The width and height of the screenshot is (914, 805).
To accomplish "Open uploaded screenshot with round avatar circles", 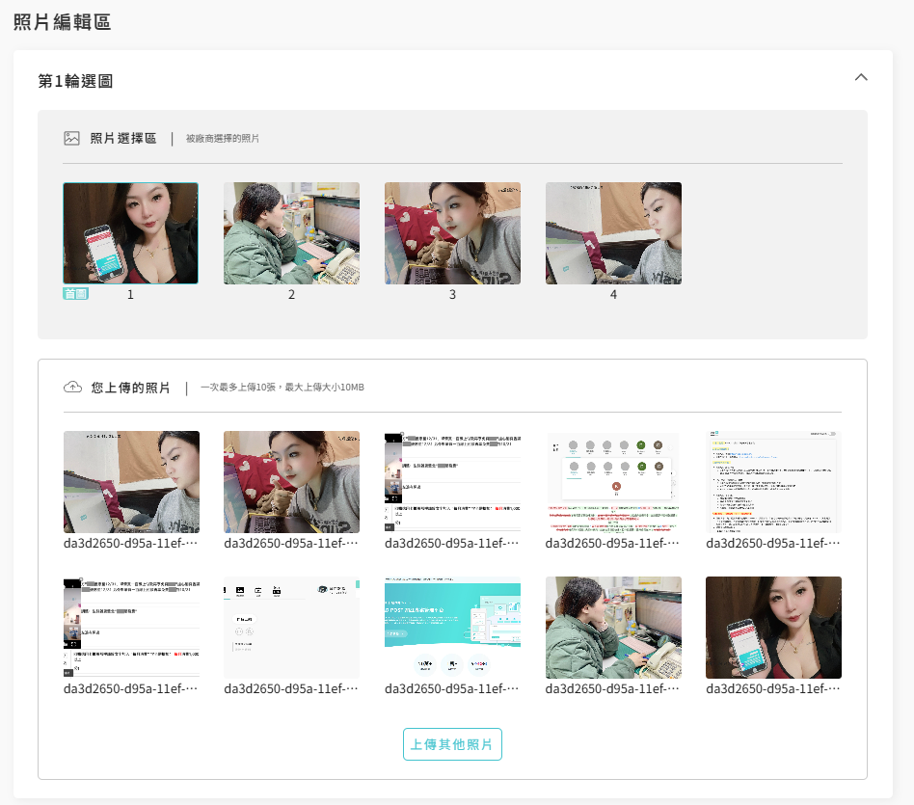I will click(x=613, y=482).
